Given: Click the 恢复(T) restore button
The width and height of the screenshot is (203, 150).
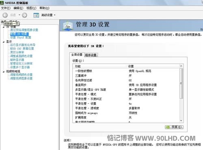Looking at the screenshot, I should tap(174, 127).
